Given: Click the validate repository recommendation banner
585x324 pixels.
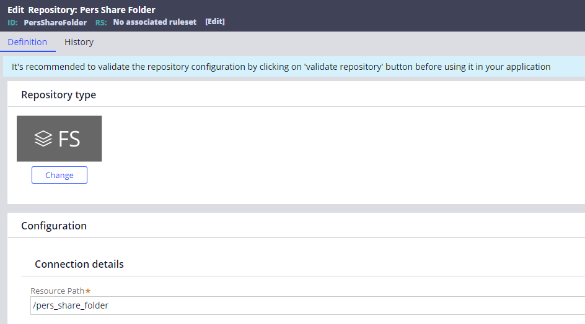Looking at the screenshot, I should 281,67.
